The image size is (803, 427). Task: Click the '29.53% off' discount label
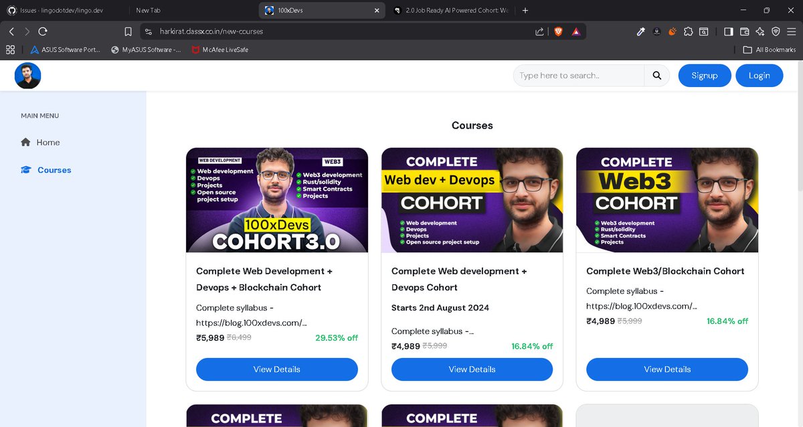pos(337,338)
